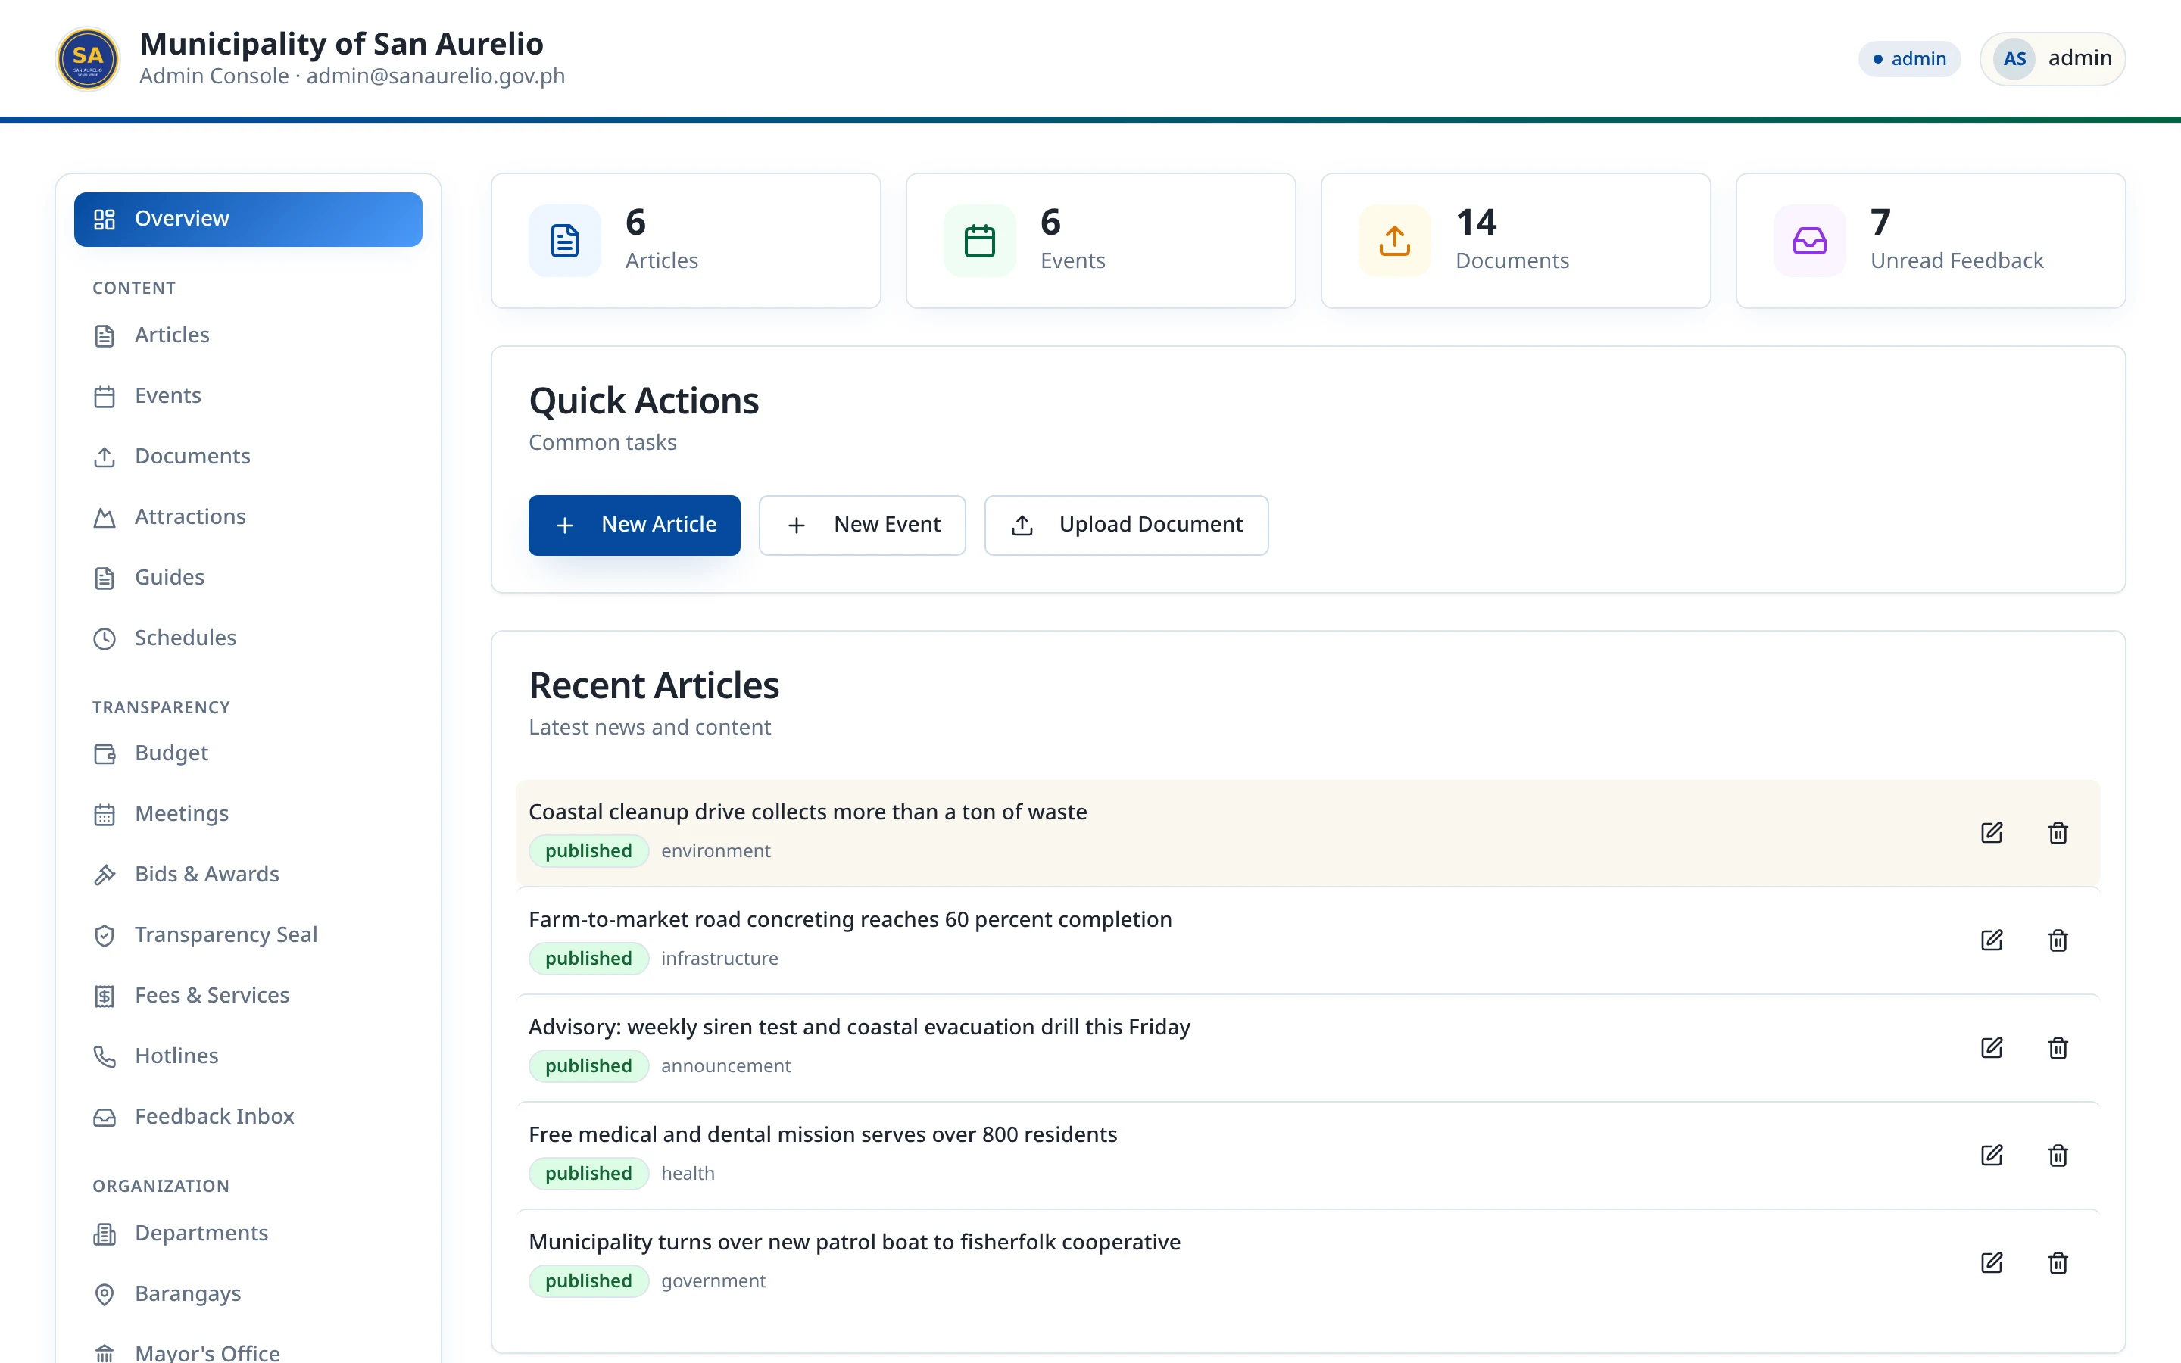Delete the patrol boat turnover article

tap(2058, 1262)
